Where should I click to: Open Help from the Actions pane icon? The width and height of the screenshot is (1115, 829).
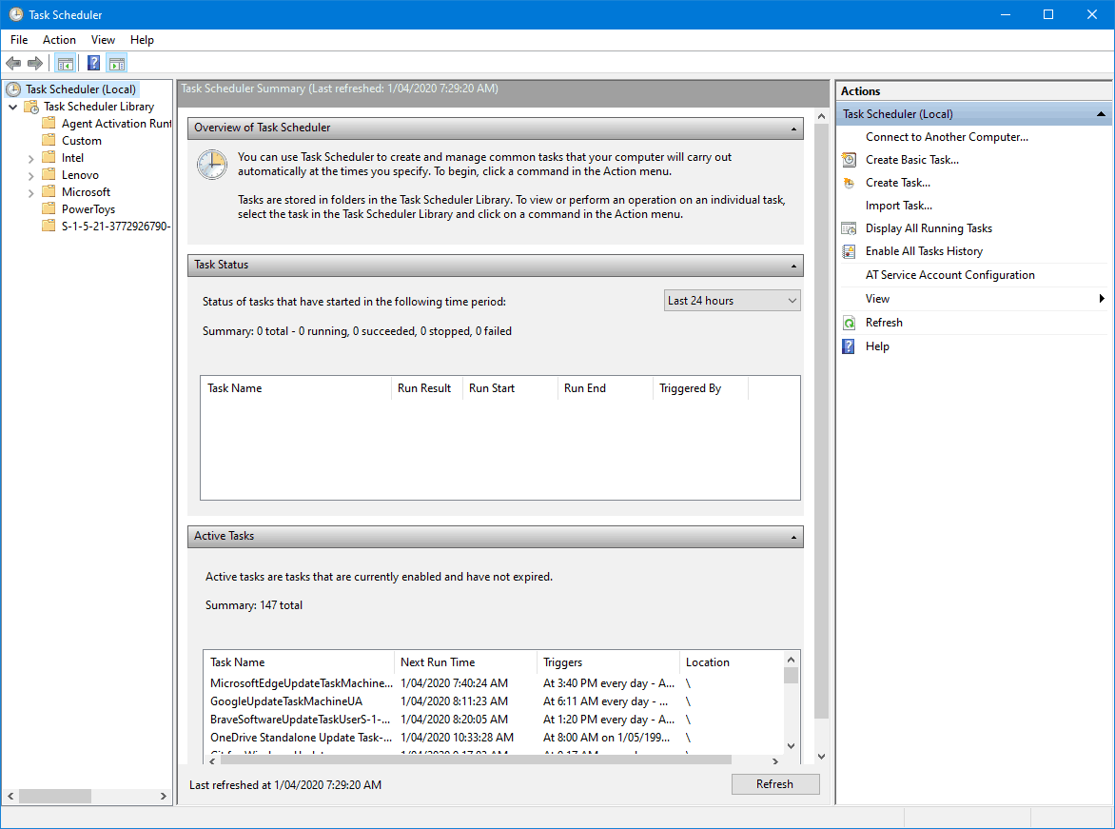pos(848,345)
